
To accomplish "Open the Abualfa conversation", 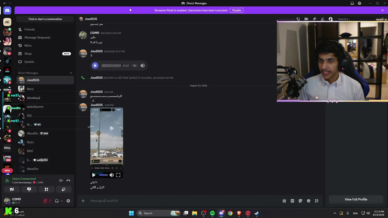I will [x=45, y=133].
